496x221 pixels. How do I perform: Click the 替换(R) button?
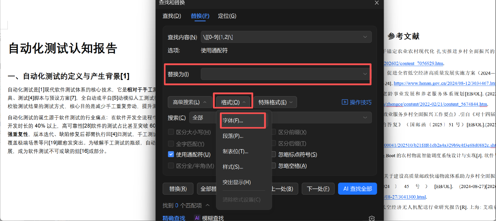178,189
